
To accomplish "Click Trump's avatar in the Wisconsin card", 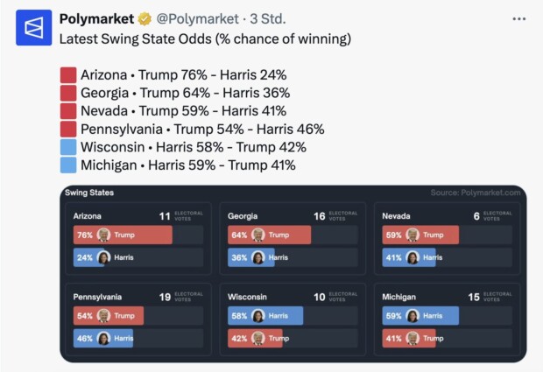I will click(x=258, y=339).
